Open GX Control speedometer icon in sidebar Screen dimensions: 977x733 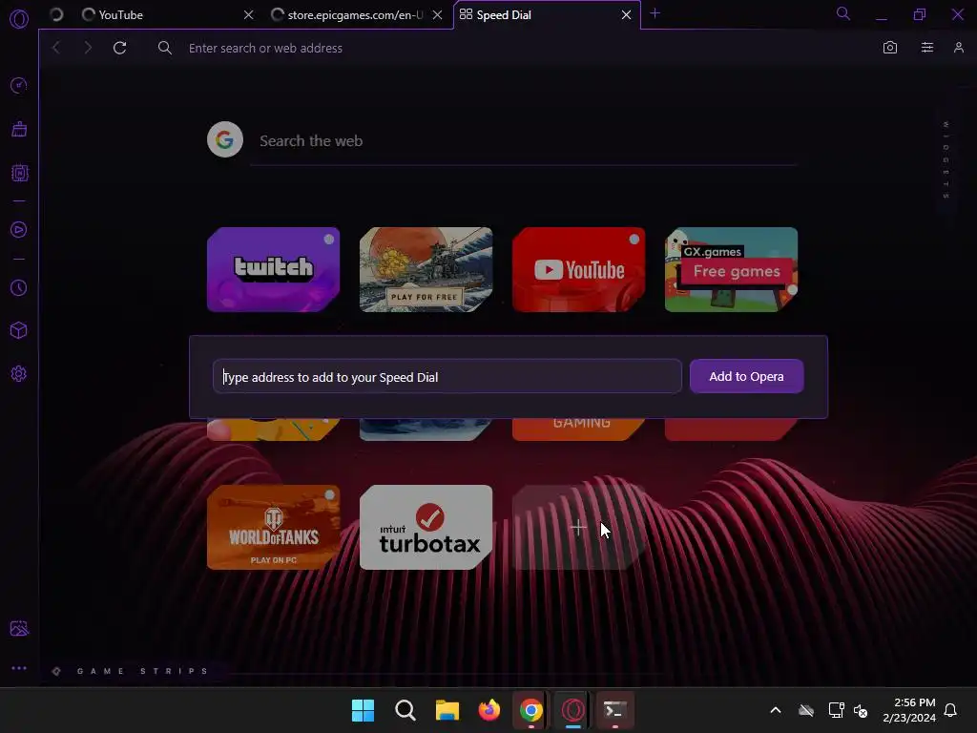pyautogui.click(x=19, y=85)
